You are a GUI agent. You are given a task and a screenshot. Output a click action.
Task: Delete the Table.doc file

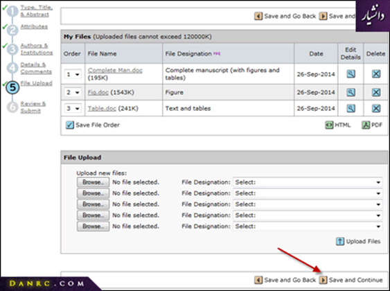(x=376, y=108)
